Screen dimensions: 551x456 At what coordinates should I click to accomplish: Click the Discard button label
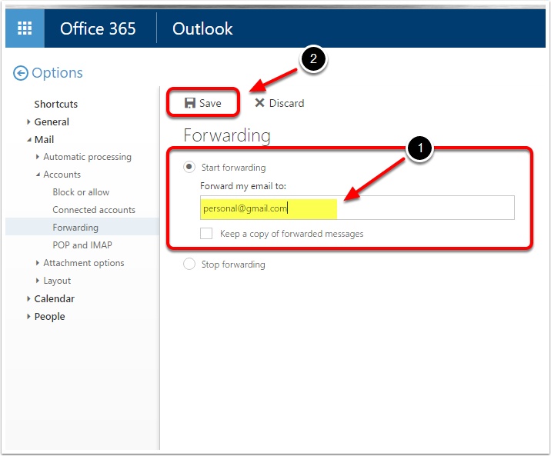tap(286, 103)
